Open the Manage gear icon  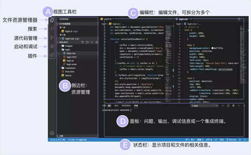click(x=52, y=133)
